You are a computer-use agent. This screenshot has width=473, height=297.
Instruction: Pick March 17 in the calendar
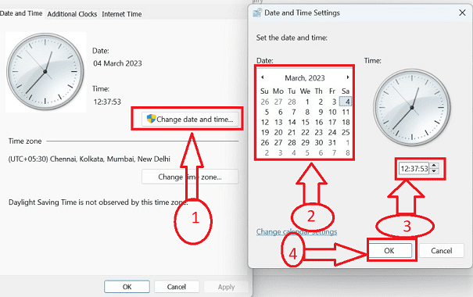[x=332, y=122]
